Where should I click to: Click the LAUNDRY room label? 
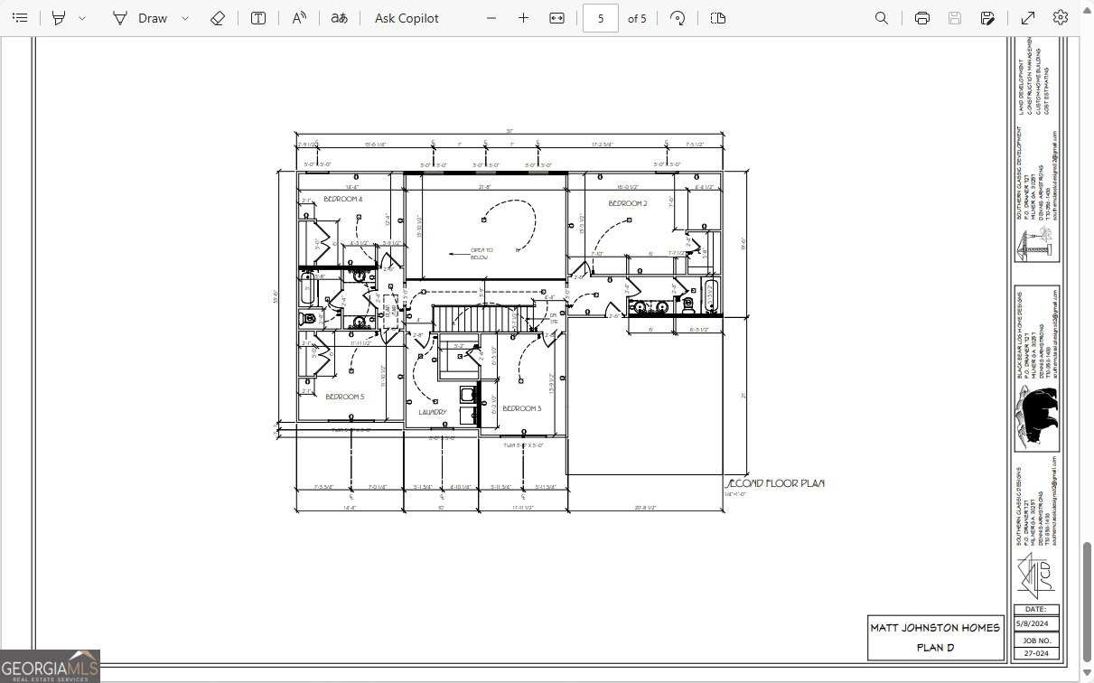click(433, 412)
